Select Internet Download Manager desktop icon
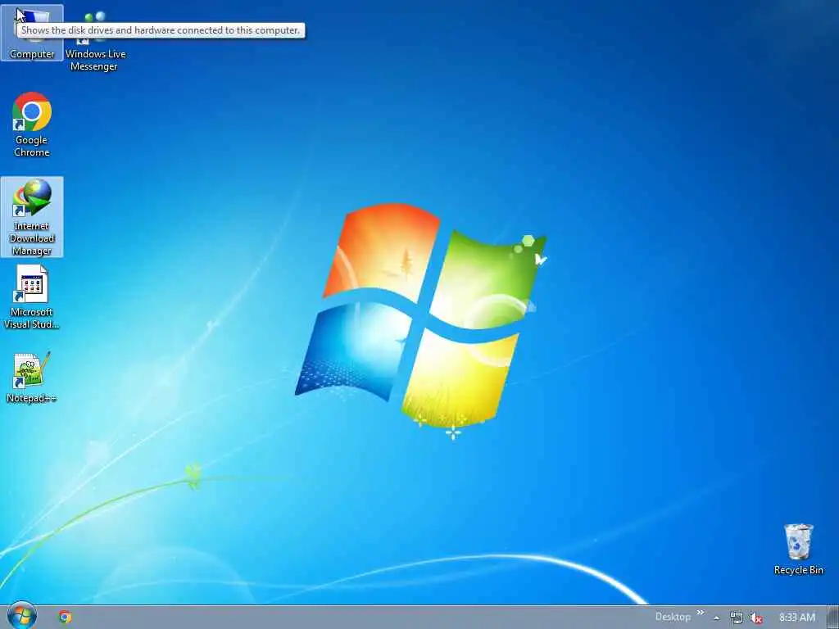Screen dimensions: 839x629 coord(32,216)
